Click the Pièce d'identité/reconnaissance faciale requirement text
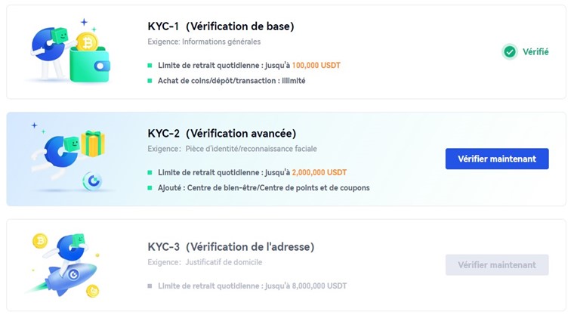571x315 pixels. (251, 149)
